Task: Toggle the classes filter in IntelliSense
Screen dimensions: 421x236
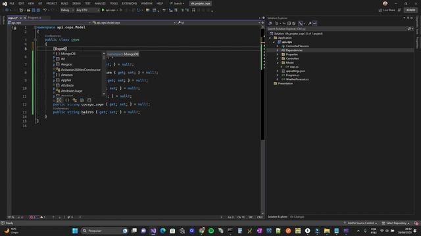Action: click(74, 100)
